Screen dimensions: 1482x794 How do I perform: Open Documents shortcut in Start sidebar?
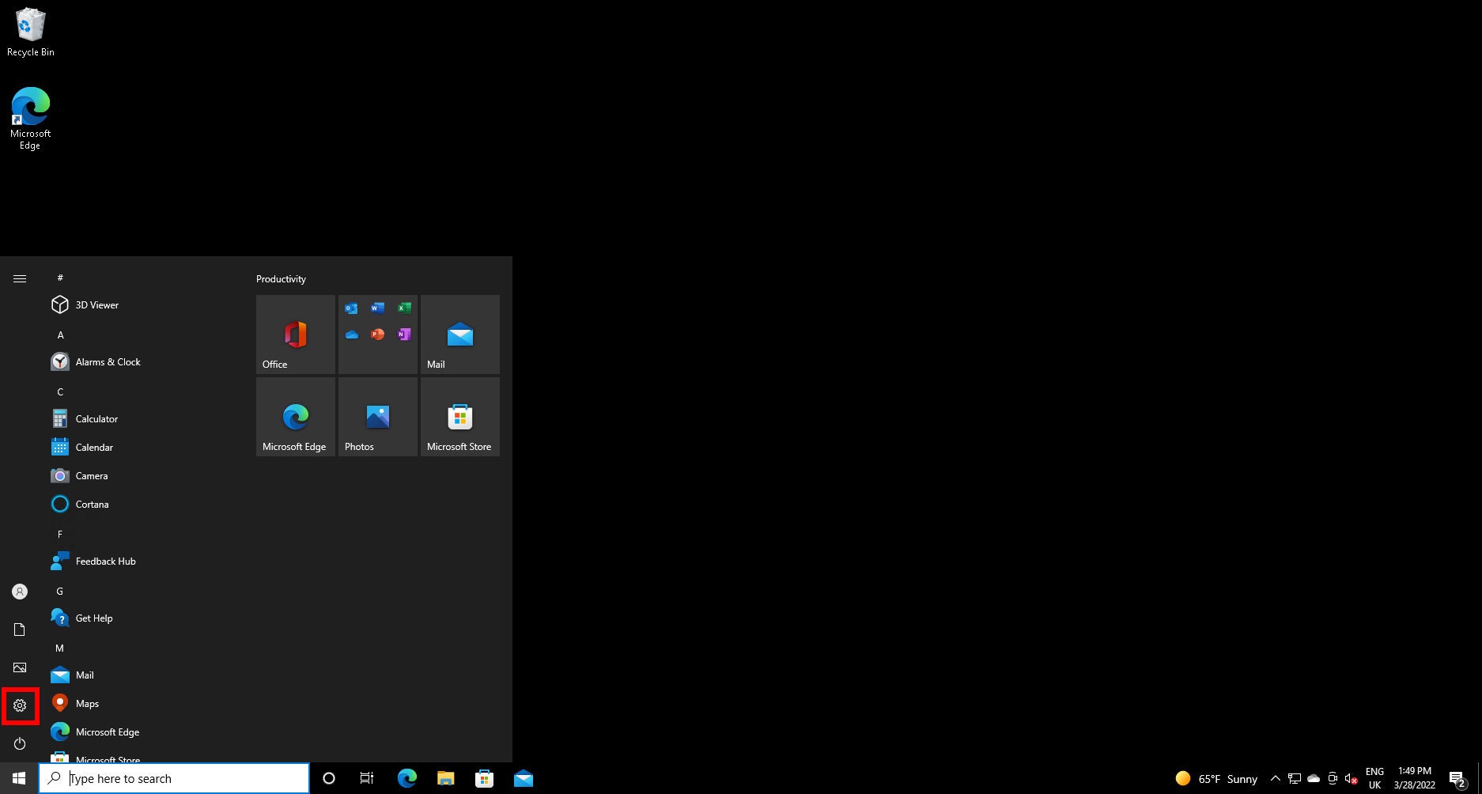point(20,630)
